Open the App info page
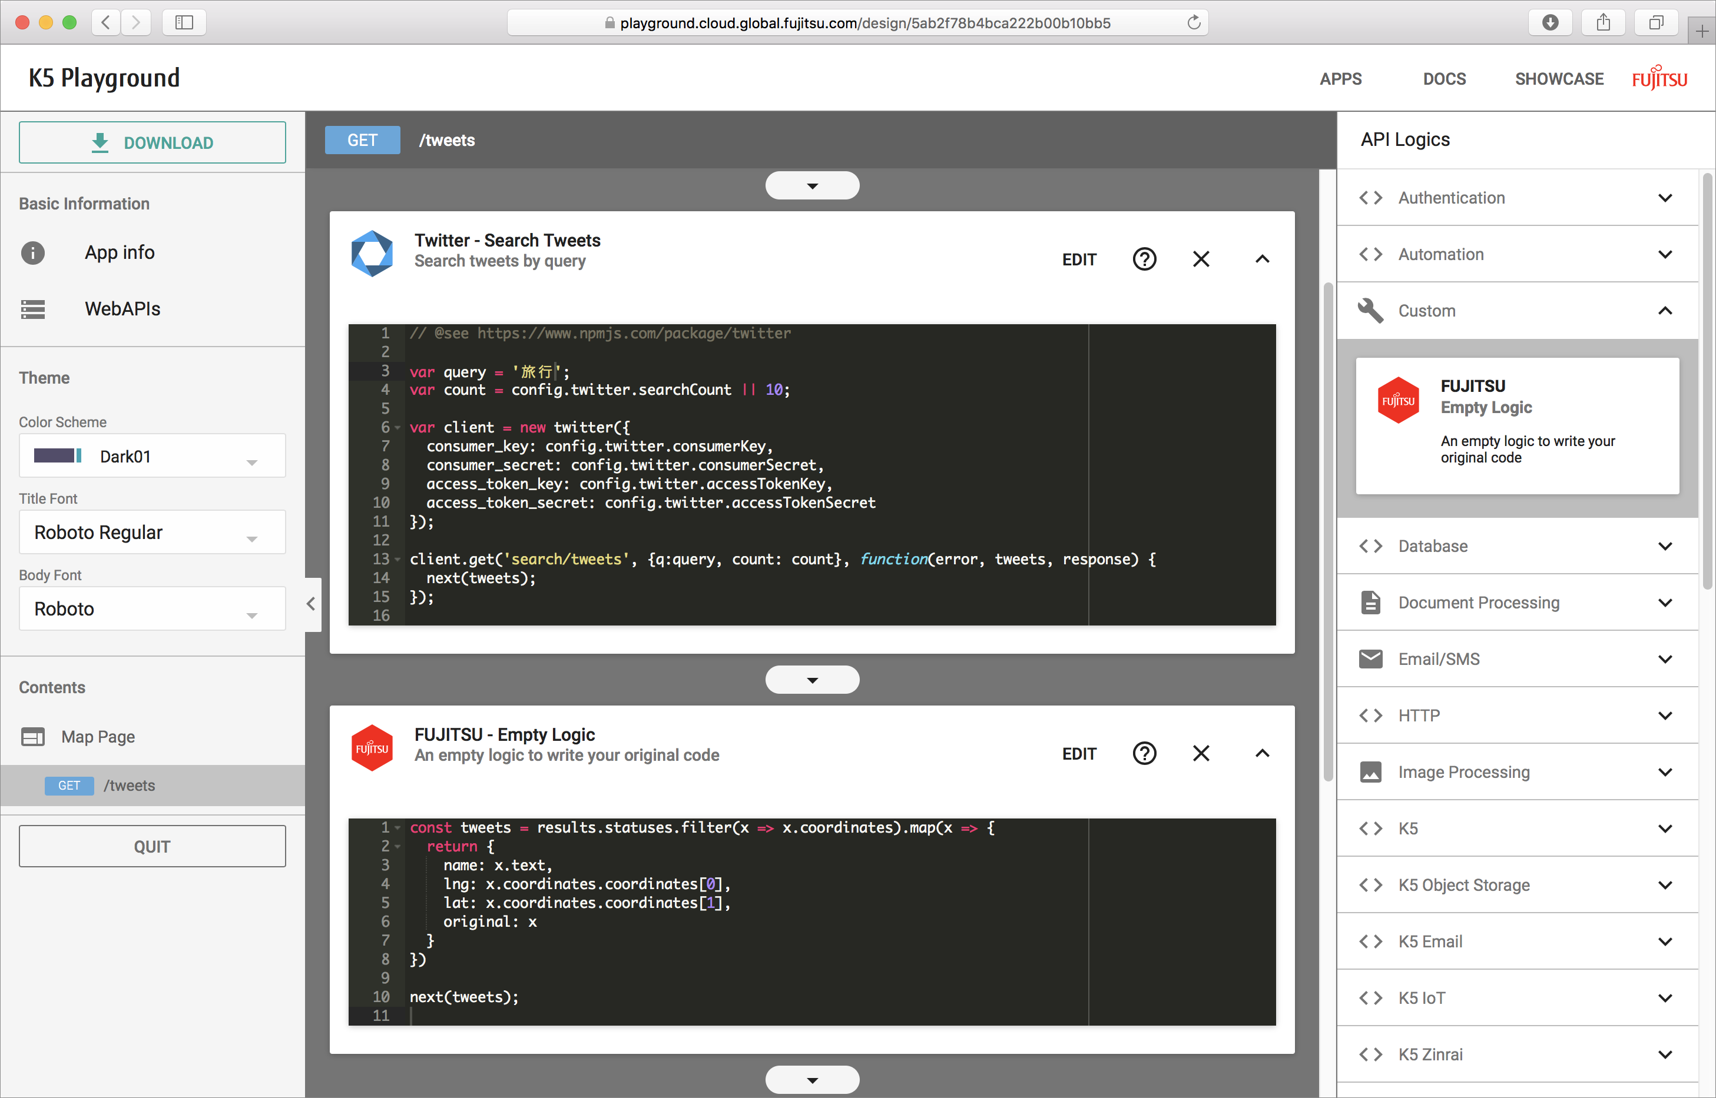Screen dimensions: 1716x1098 (119, 252)
